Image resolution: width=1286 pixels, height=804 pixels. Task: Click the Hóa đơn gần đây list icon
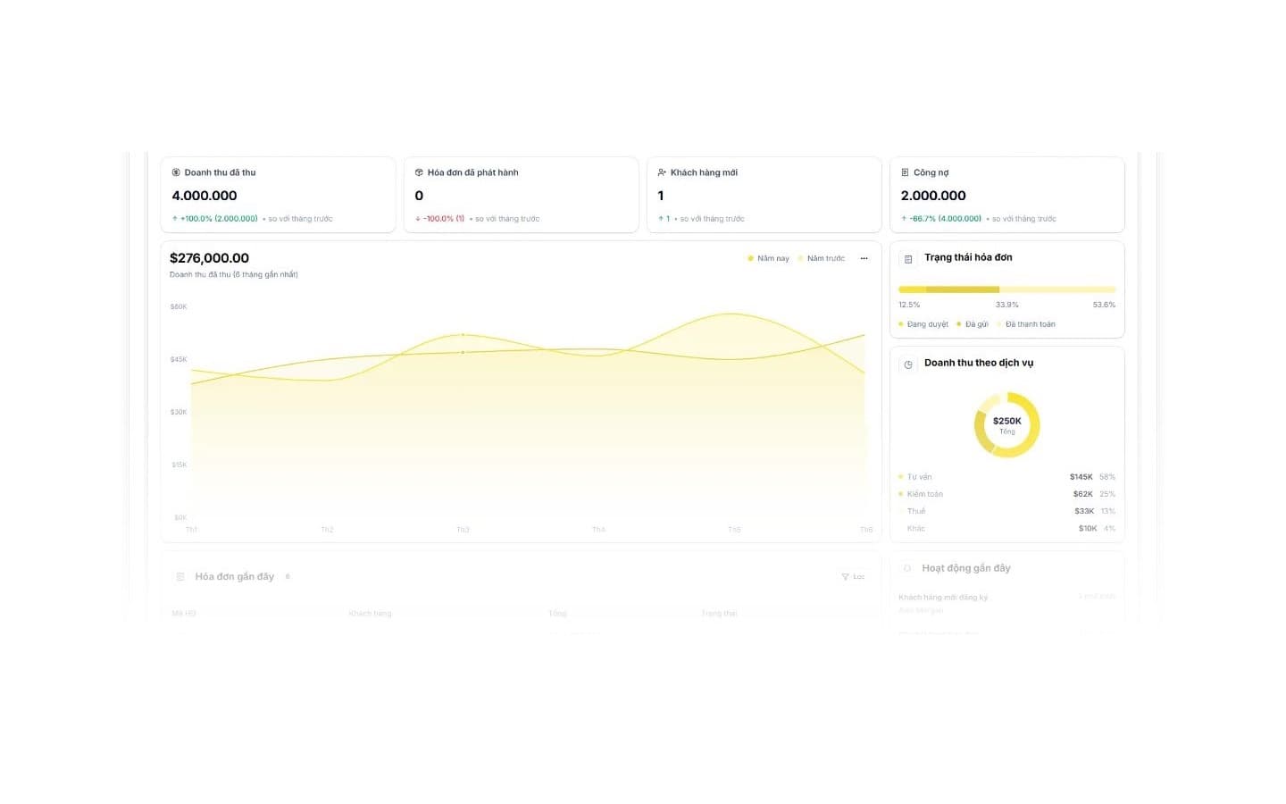coord(180,577)
